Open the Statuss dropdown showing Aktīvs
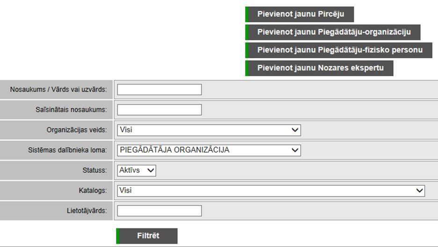Viewport: 438px width, 247px height. coord(136,170)
